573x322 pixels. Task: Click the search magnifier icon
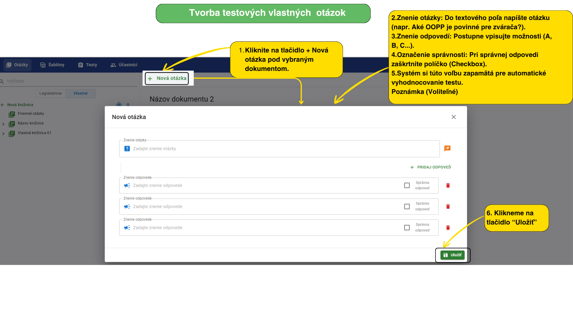click(2, 81)
